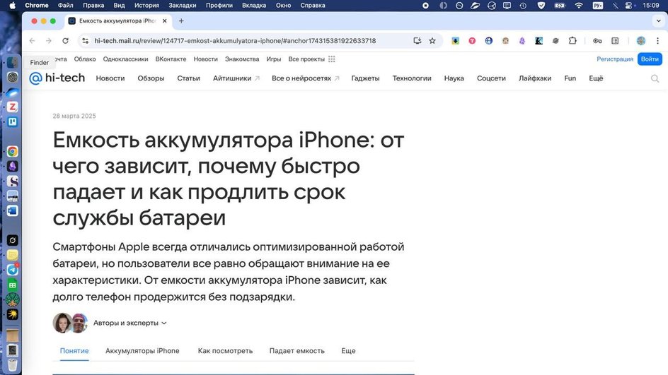Screen dimensions: 668x375
Task: Bookmark this page with the star icon
Action: coord(432,41)
